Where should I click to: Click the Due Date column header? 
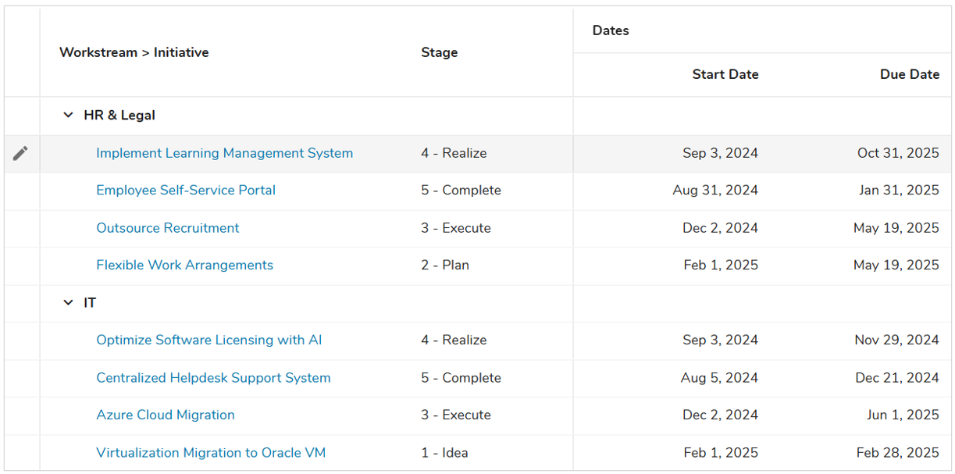pyautogui.click(x=909, y=75)
